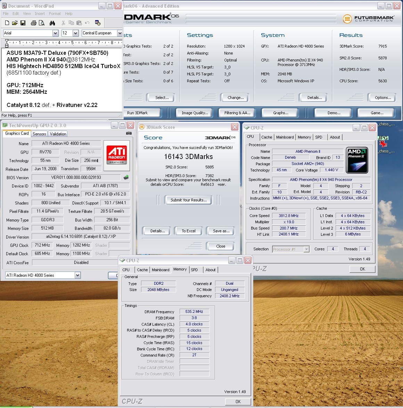Open the Mainboard tab in the upper CPU-Z window
Viewport: 403px width, 408px height.
(x=285, y=137)
